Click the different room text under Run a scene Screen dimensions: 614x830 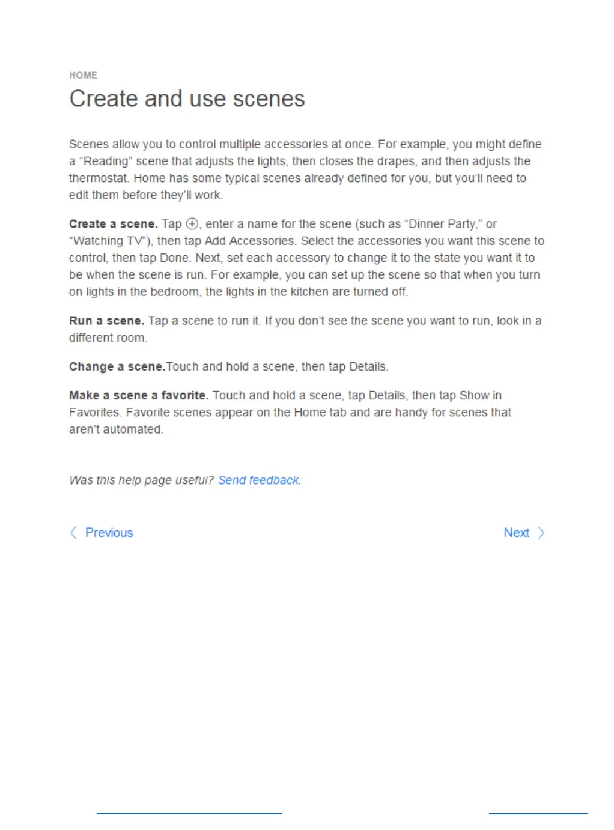(108, 338)
